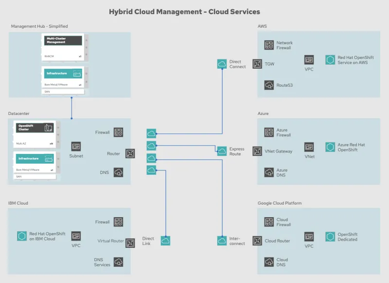Click the VNet Gateway icon in Azure group
The width and height of the screenshot is (389, 283).
coord(257,151)
